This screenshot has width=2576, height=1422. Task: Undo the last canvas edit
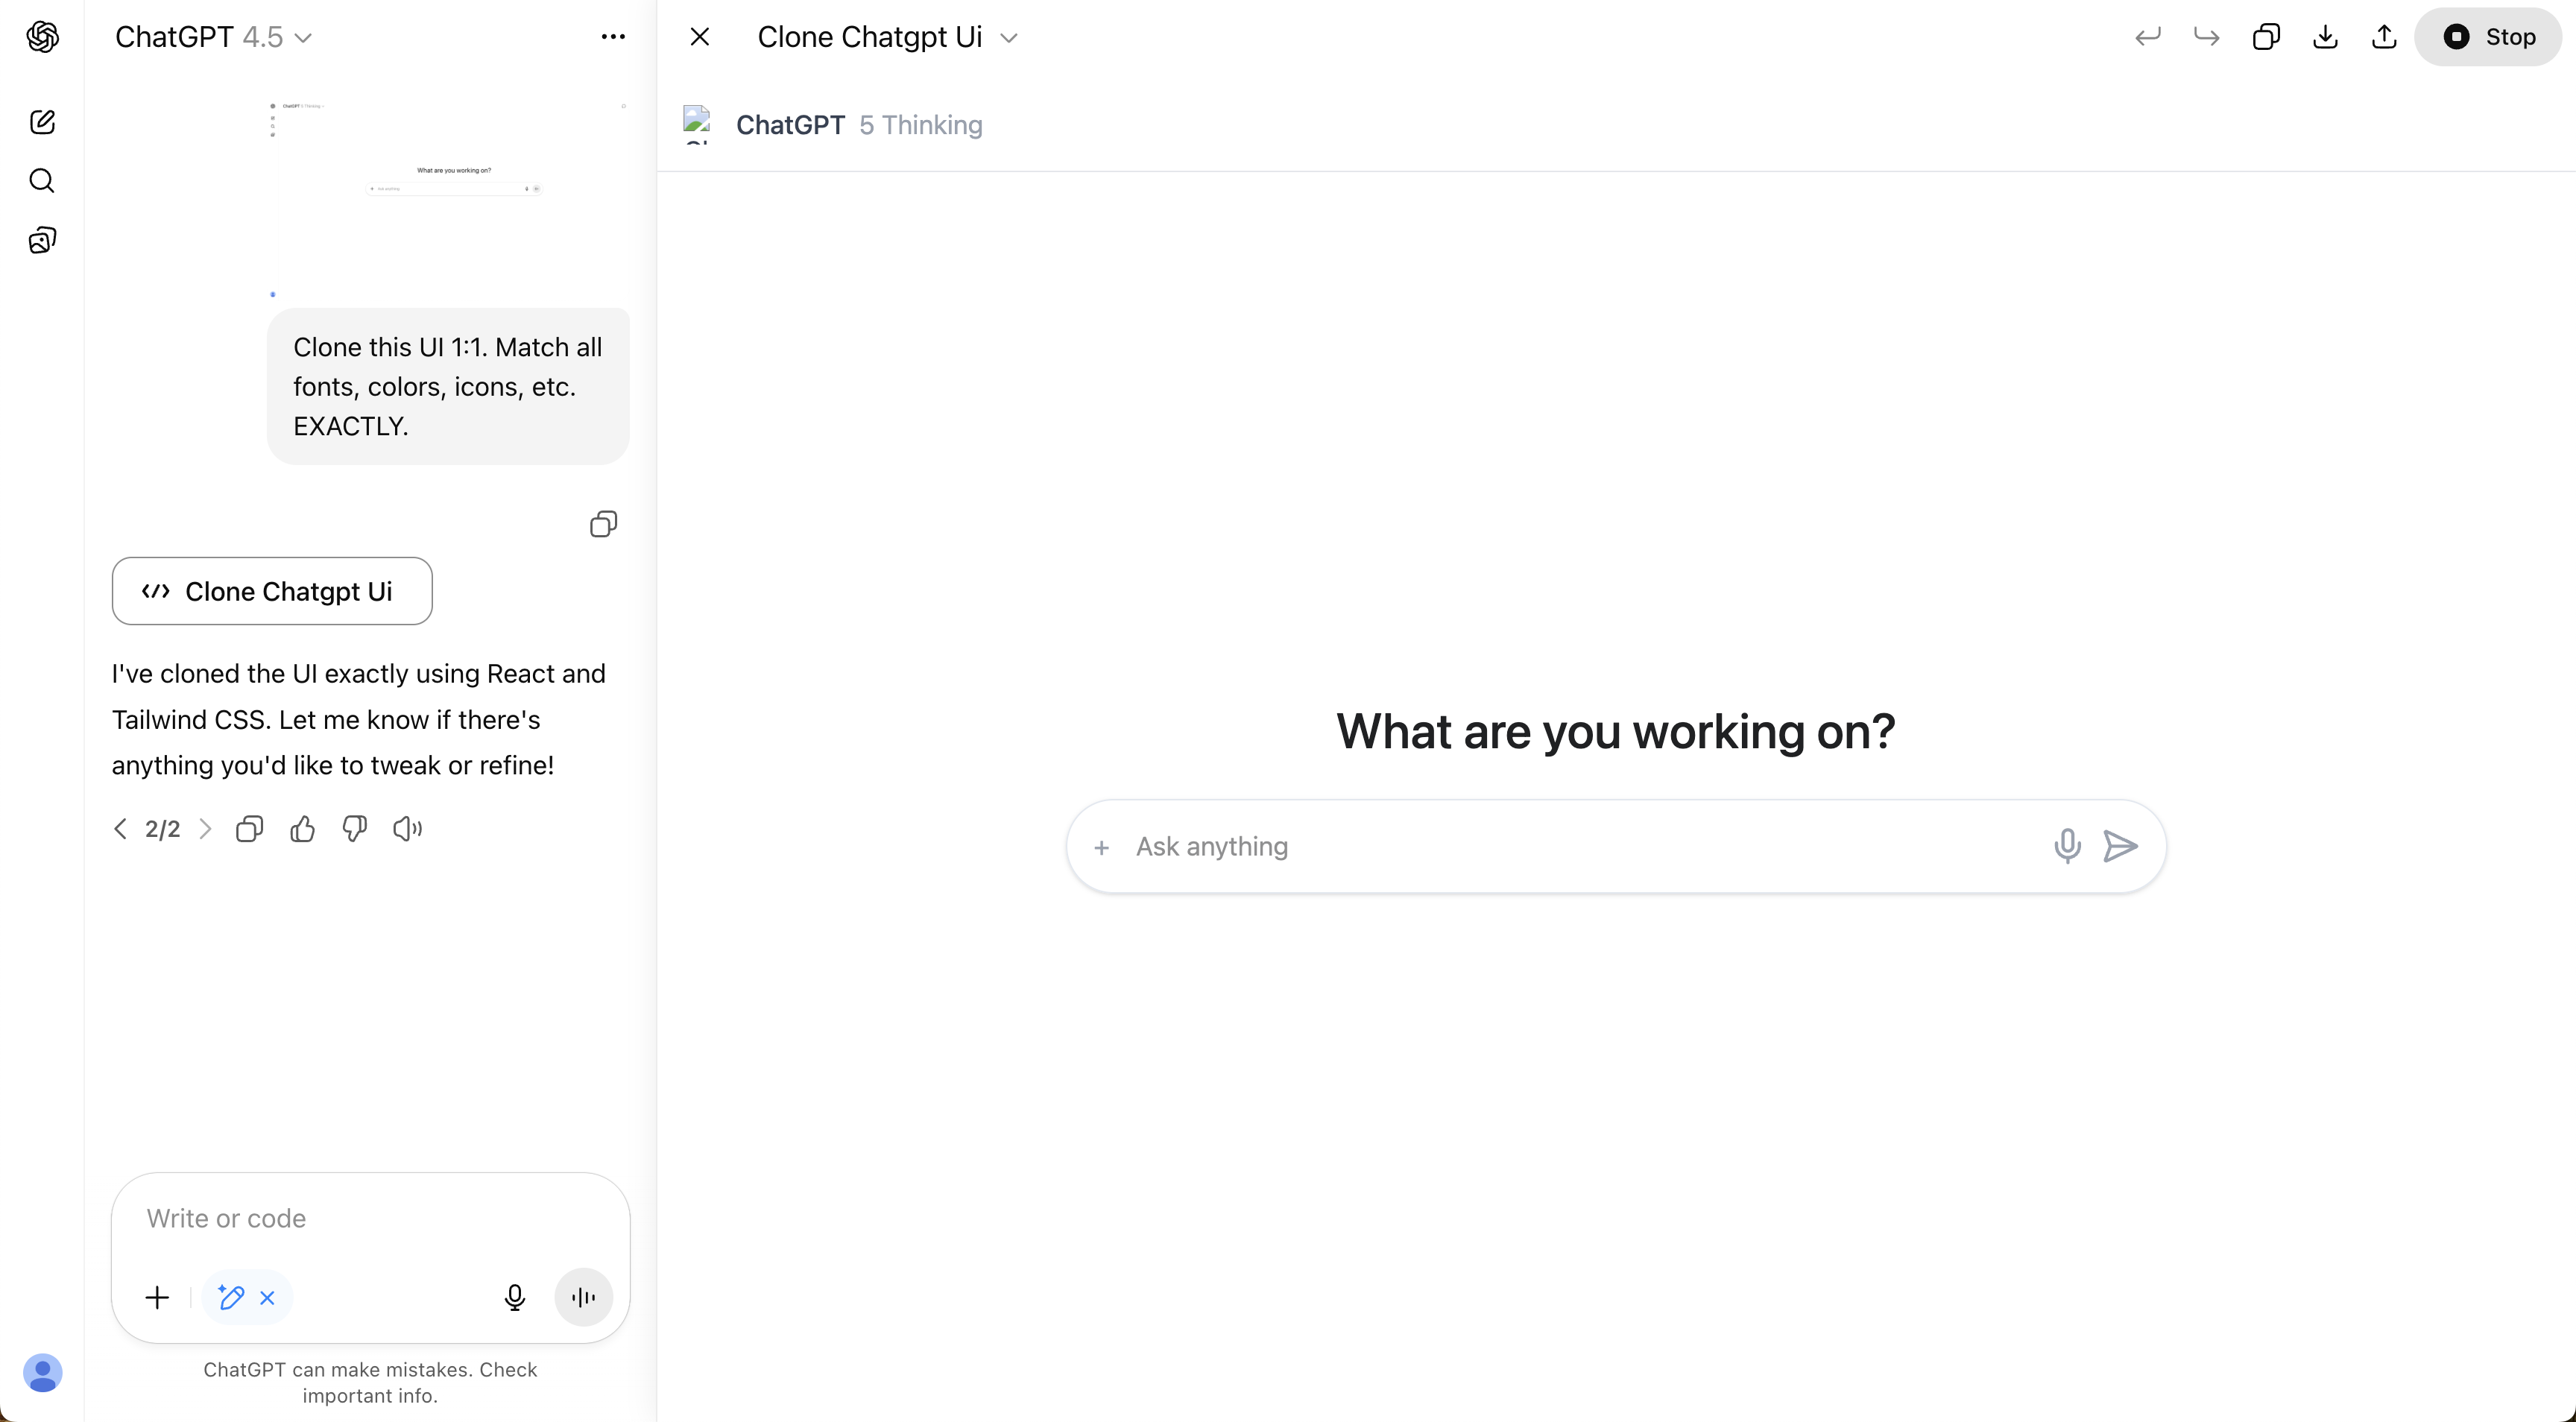(2147, 37)
